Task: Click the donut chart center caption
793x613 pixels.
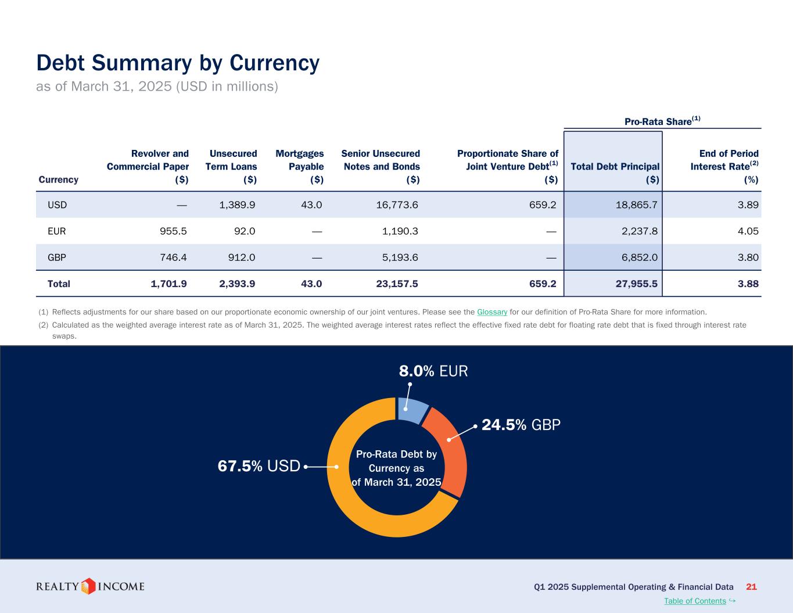Action: tap(397, 468)
